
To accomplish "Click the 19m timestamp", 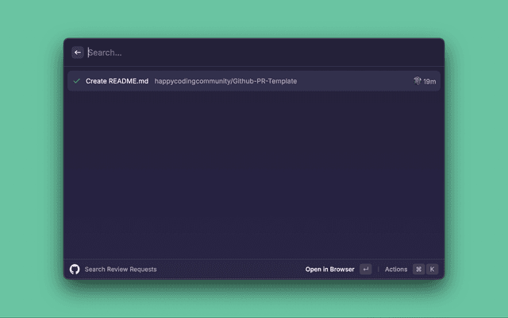I will coord(429,81).
